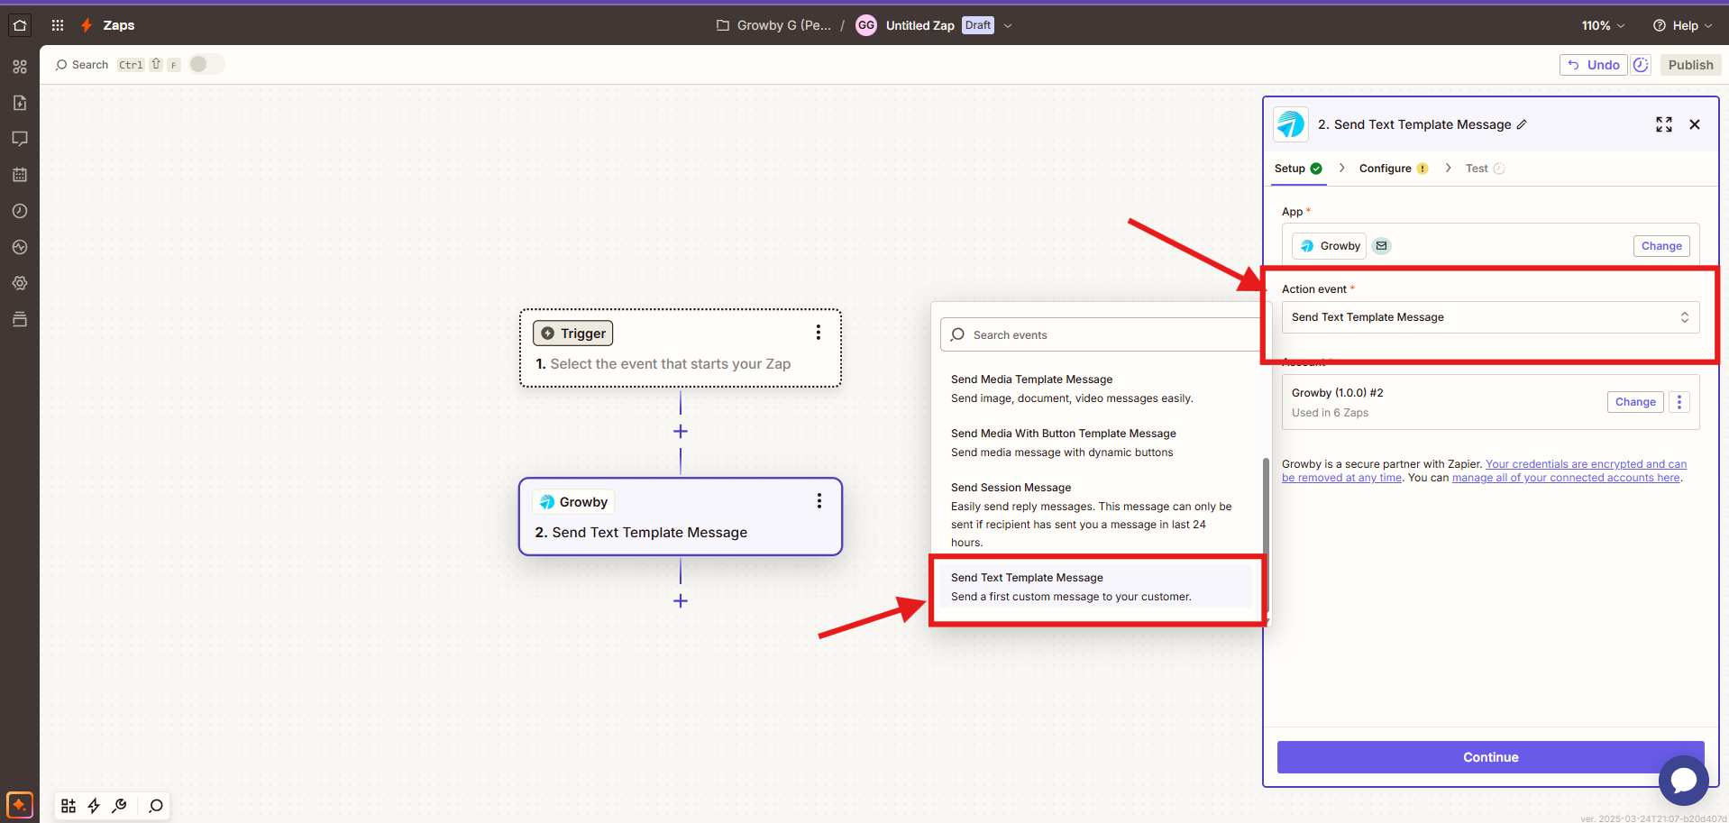The height and width of the screenshot is (823, 1729).
Task: Switch to the Setup tab
Action: (x=1298, y=169)
